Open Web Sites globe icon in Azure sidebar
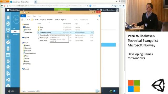168x94 pixels. click(8, 23)
